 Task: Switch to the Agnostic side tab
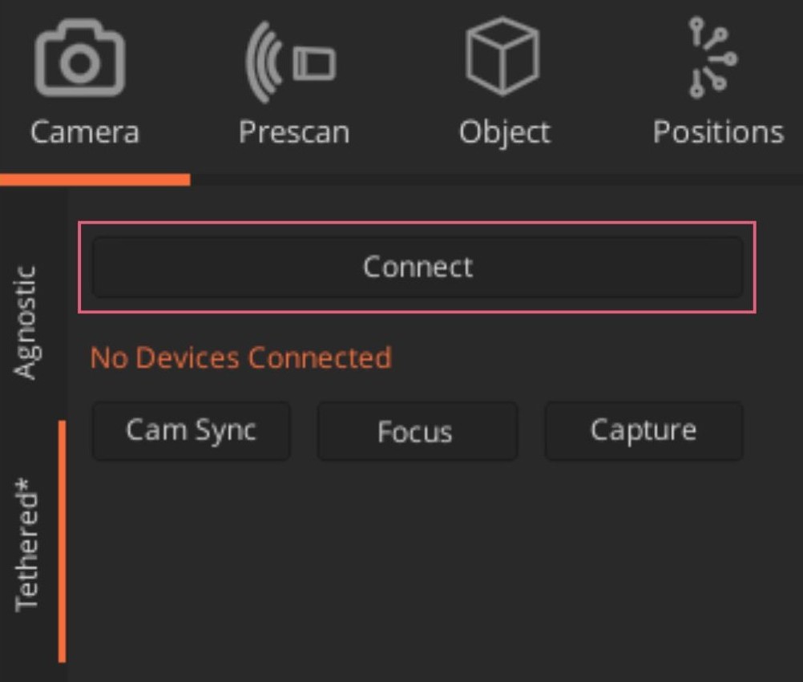click(26, 322)
